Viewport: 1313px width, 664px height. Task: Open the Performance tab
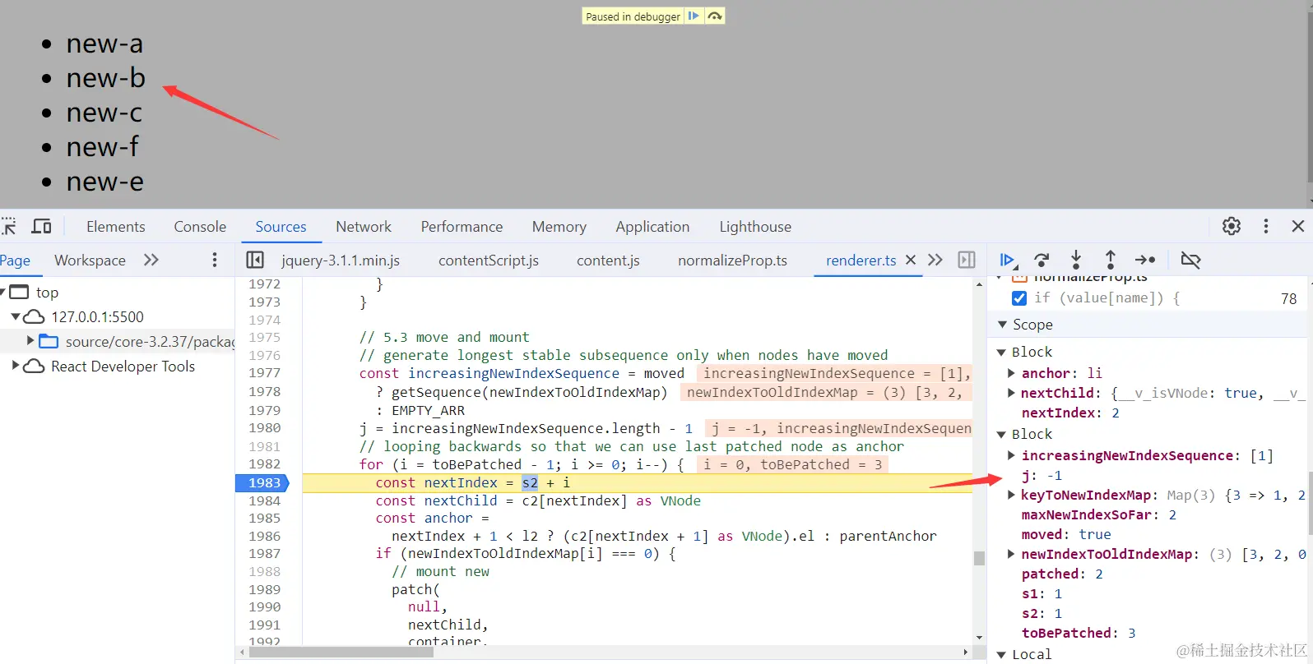462,226
